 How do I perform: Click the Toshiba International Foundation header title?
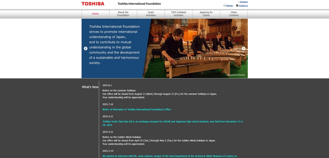click(139, 4)
